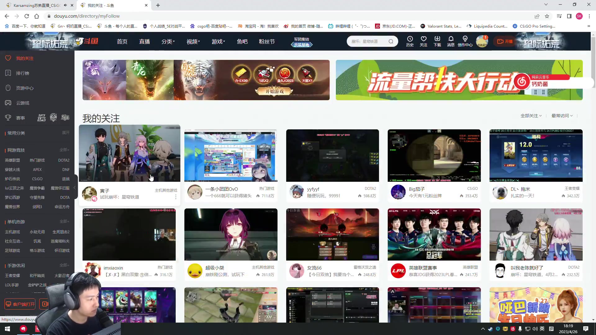Click the 流量帮扶大行动 banner
This screenshot has width=596, height=335.
459,80
